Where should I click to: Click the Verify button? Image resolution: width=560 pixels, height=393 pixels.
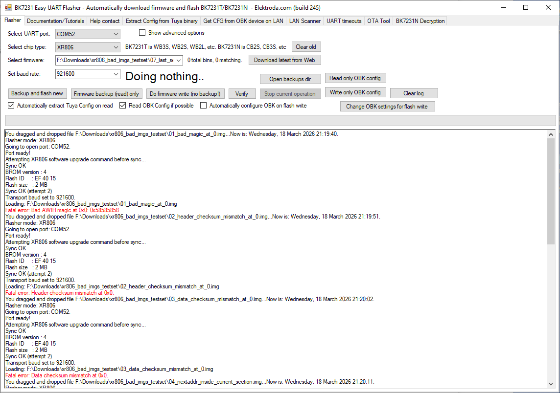242,93
